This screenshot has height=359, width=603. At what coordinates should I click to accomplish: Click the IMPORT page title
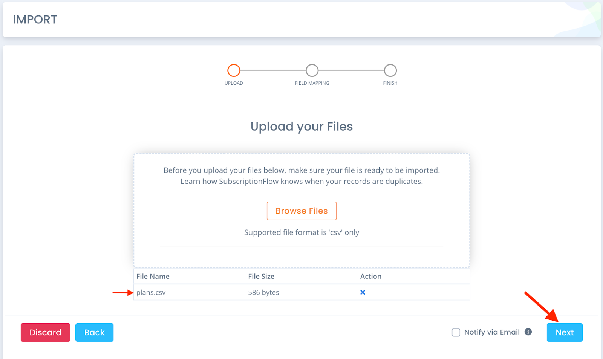(35, 20)
